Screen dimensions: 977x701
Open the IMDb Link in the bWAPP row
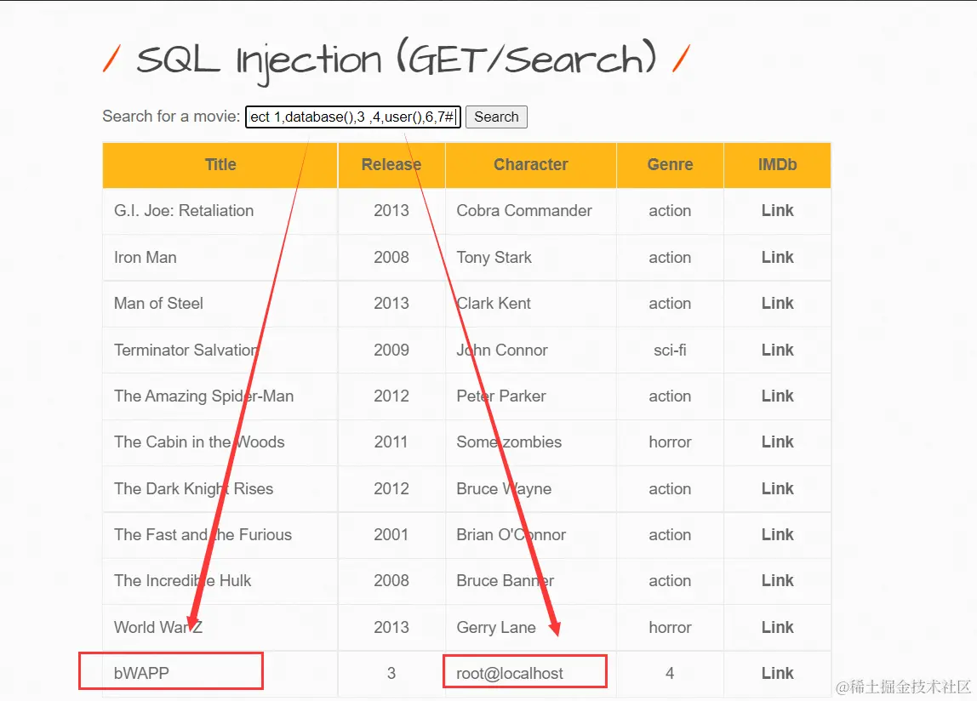coord(777,674)
